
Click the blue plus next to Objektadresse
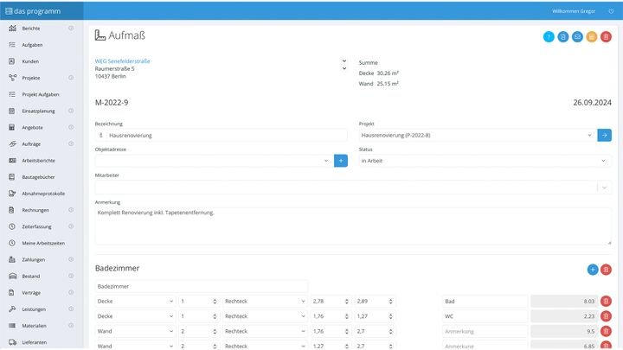[x=341, y=161]
